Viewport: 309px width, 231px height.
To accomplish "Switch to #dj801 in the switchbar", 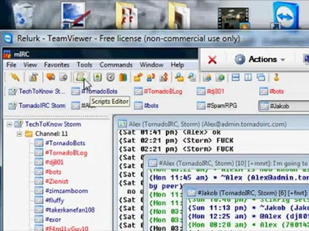I will pos(211,92).
